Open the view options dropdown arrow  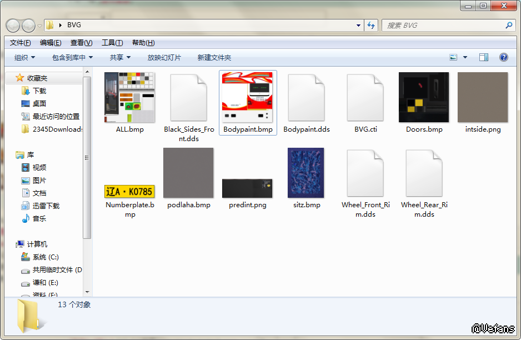(x=465, y=57)
